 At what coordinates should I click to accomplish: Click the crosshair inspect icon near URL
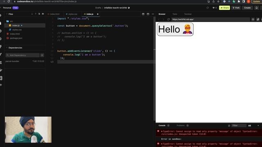(x=253, y=19)
